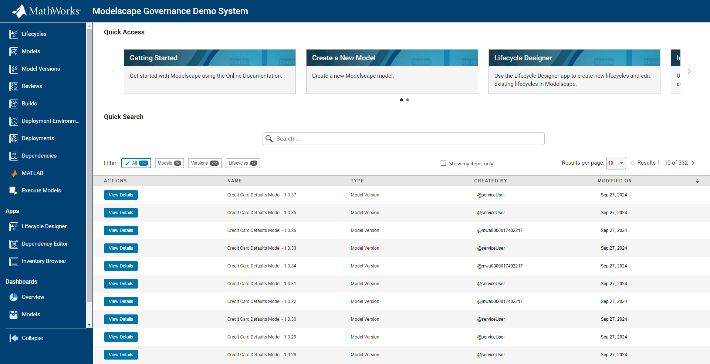Enable Show my items only
Viewport: 710px width, 364px height.
443,163
